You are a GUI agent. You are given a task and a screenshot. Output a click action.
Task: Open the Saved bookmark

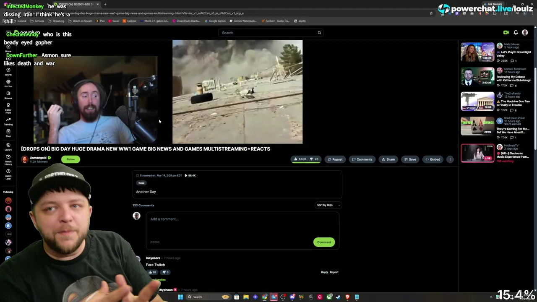(114, 21)
